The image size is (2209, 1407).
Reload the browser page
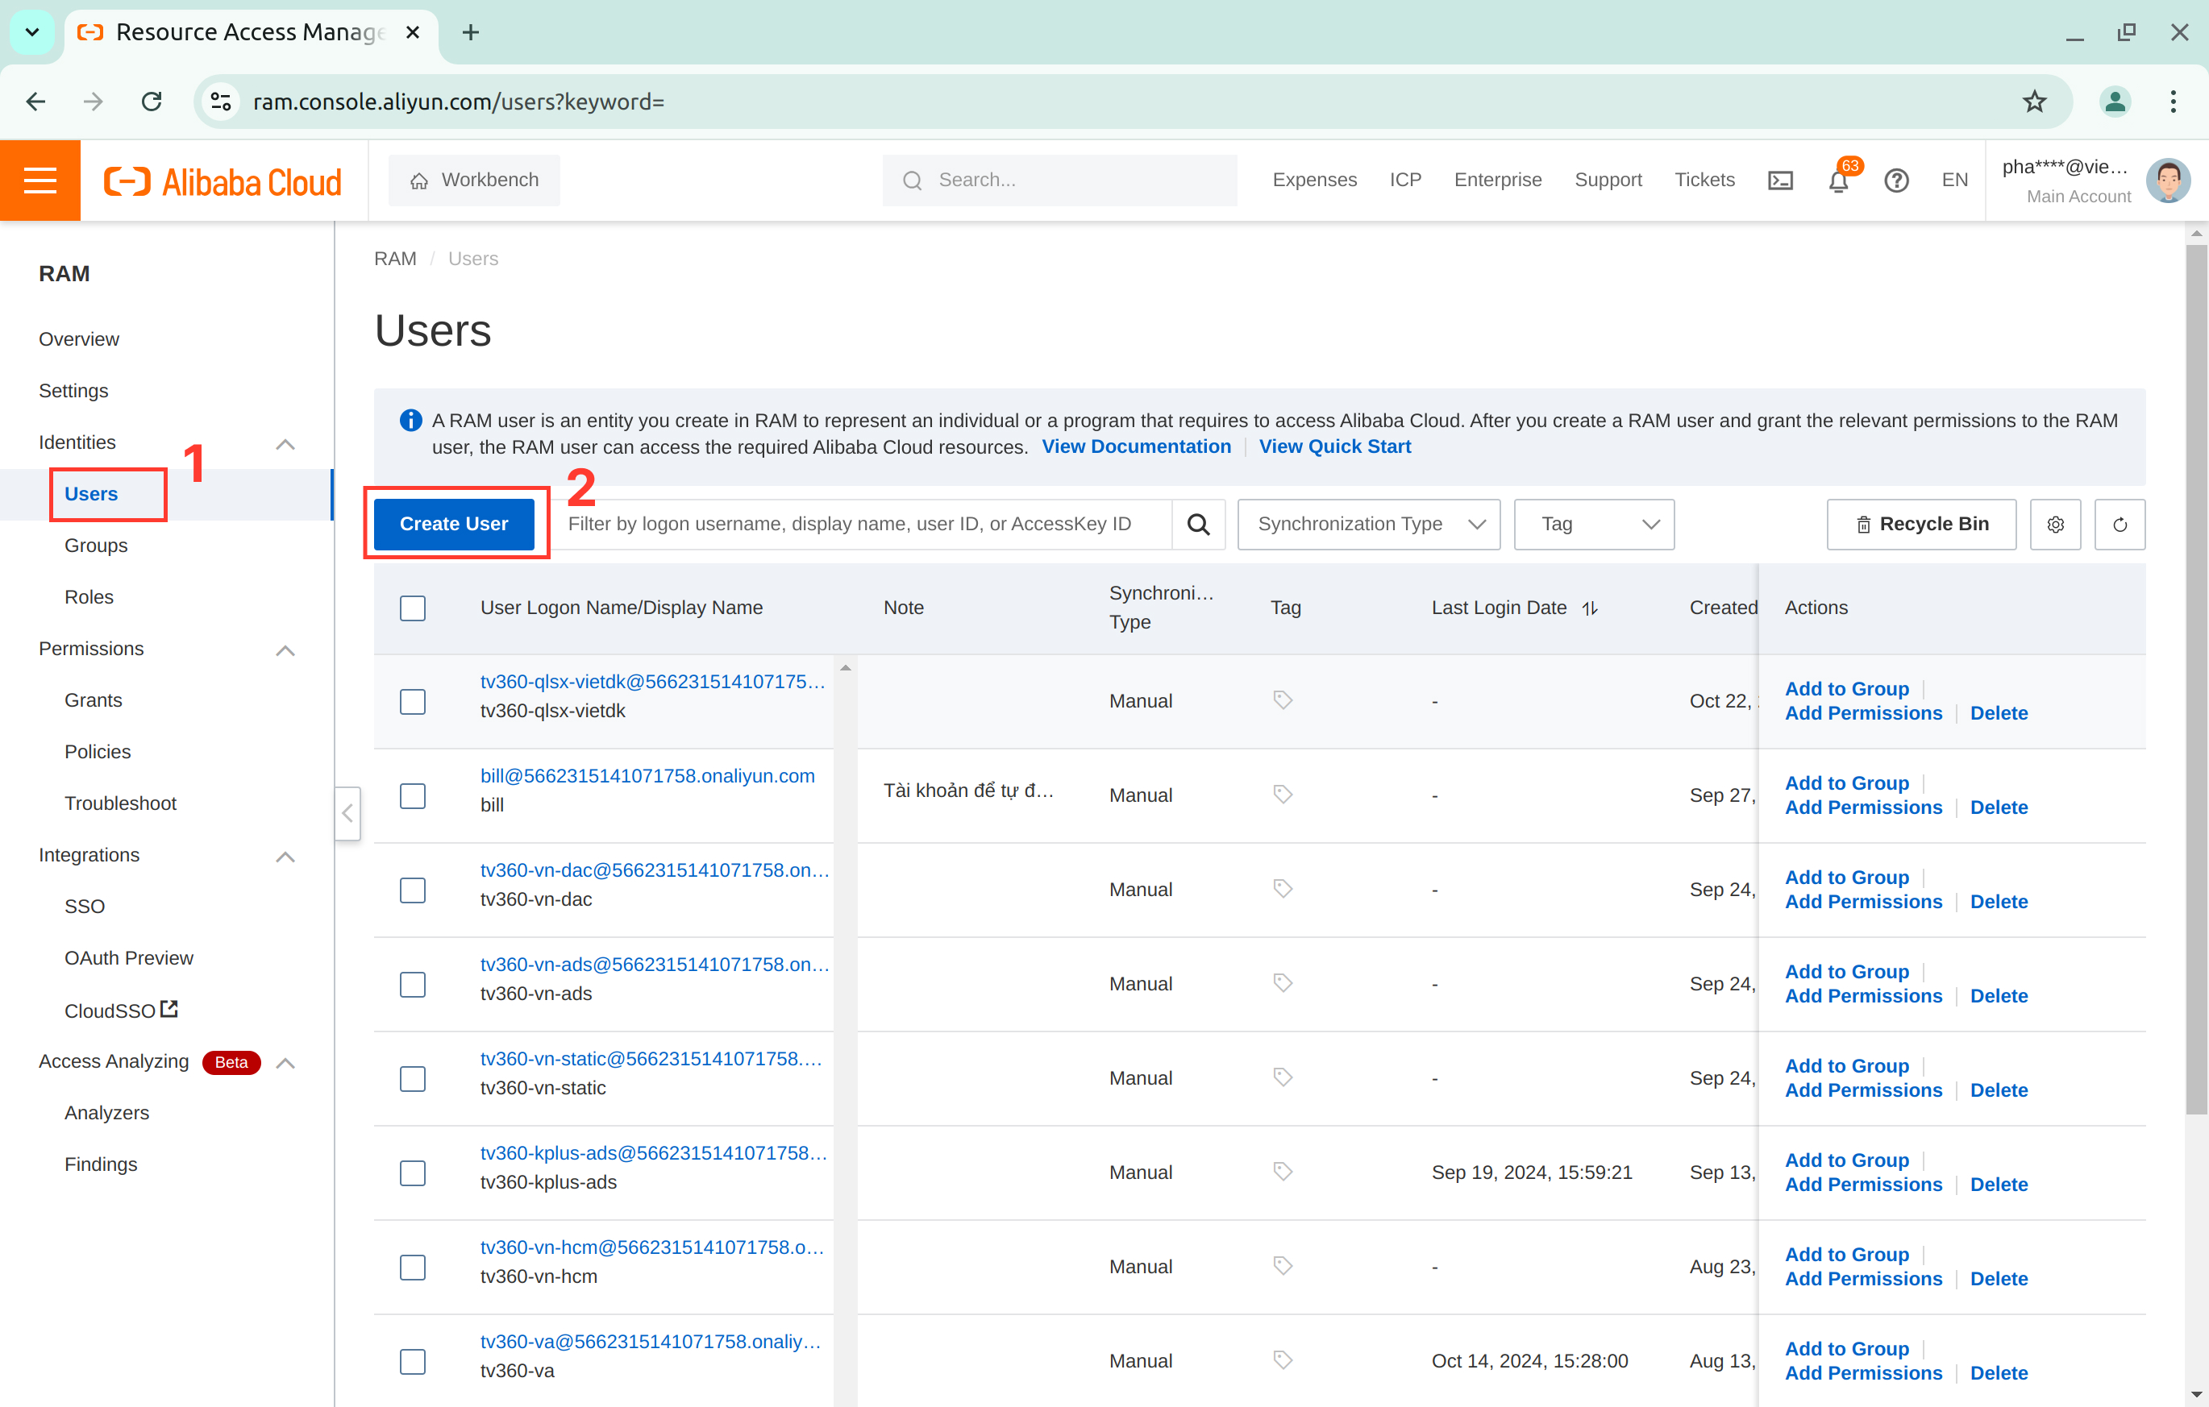click(x=152, y=101)
